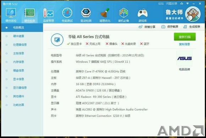Click the 复制信息 link
The image size is (206, 138).
pos(184,44)
